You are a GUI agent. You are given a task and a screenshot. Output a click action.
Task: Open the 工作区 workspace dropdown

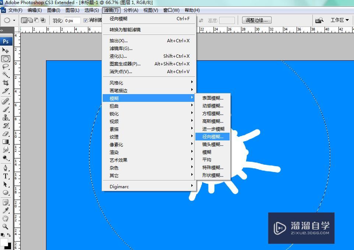click(x=339, y=20)
